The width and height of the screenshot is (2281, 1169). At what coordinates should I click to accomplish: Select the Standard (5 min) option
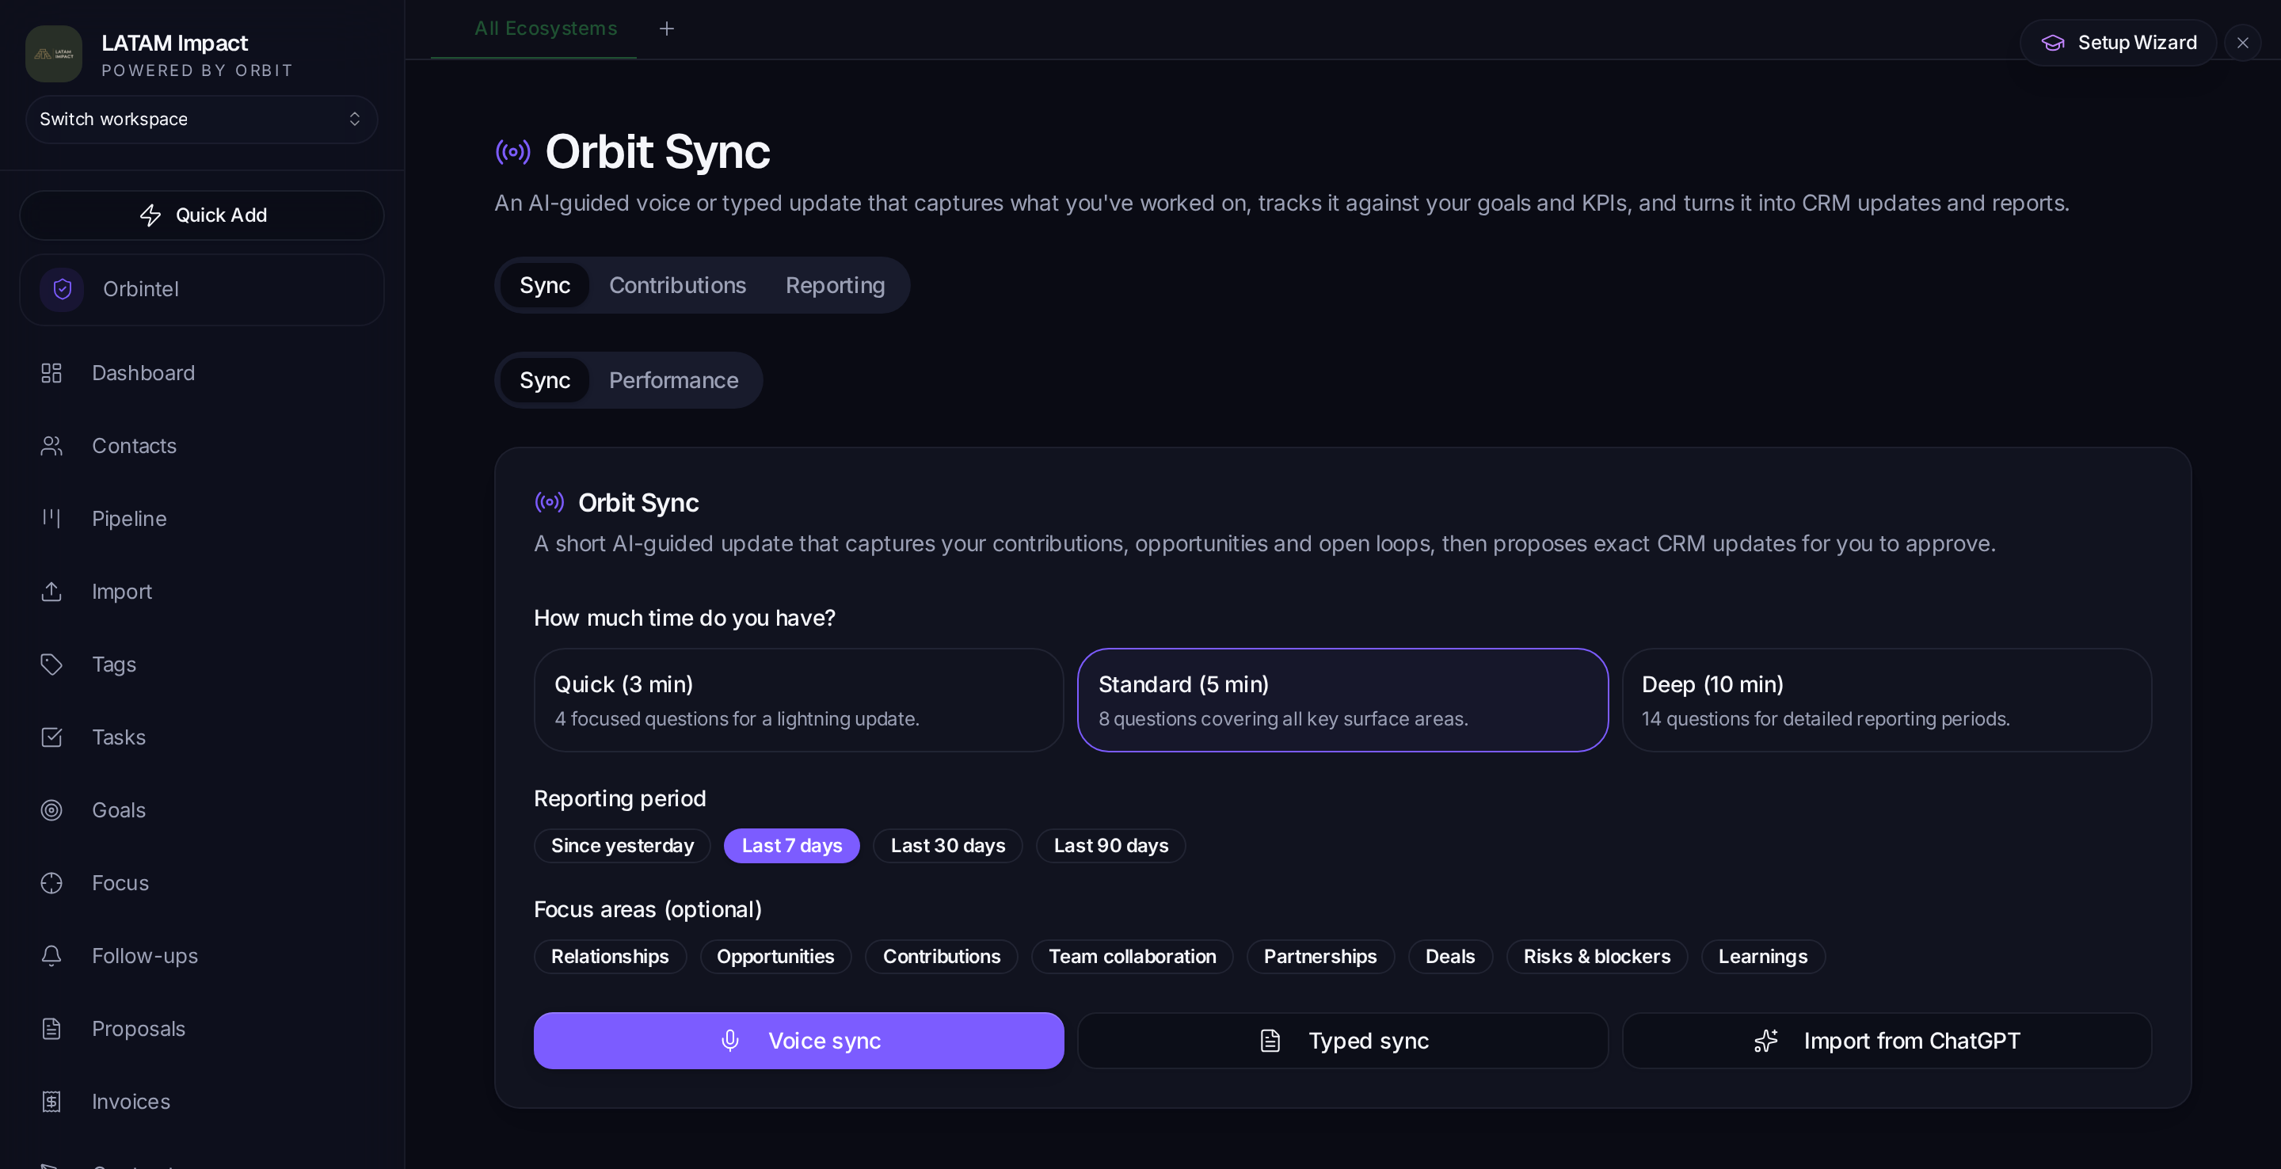(x=1342, y=700)
